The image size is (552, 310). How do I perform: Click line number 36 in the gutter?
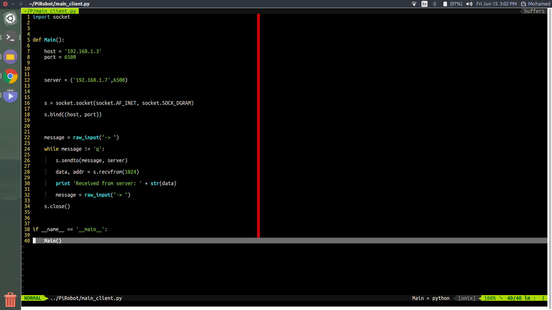[27, 218]
